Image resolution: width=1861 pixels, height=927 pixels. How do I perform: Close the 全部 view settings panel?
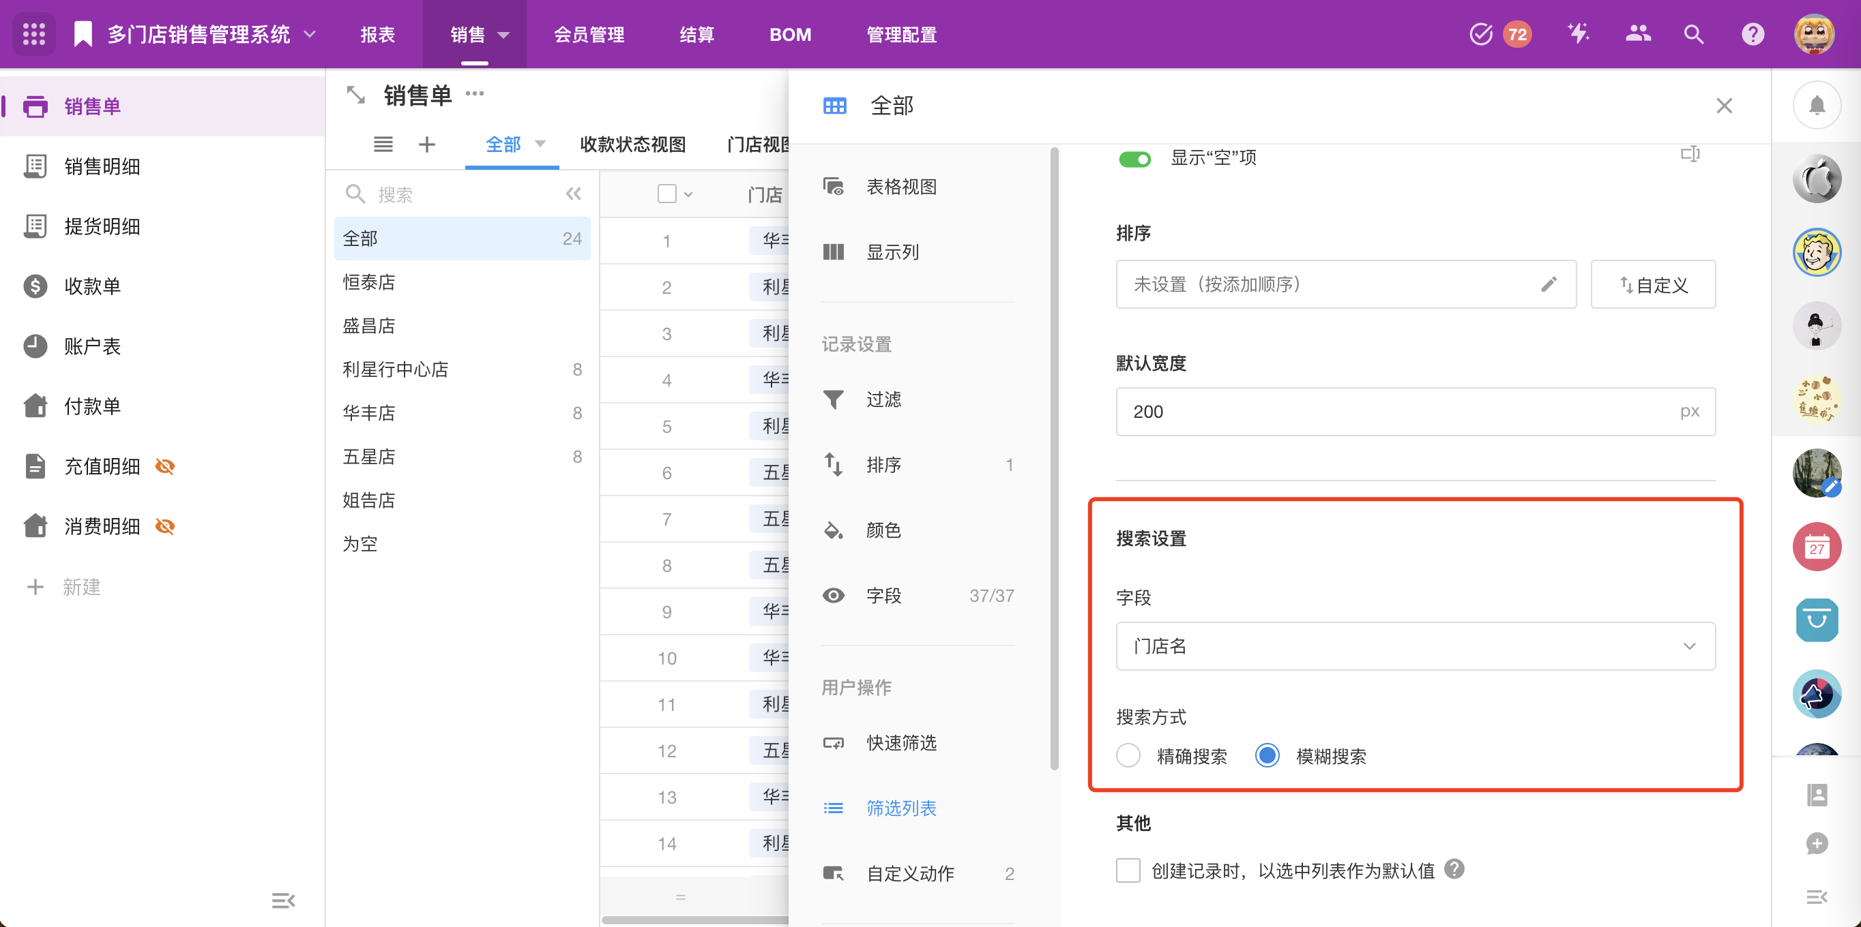(1724, 106)
